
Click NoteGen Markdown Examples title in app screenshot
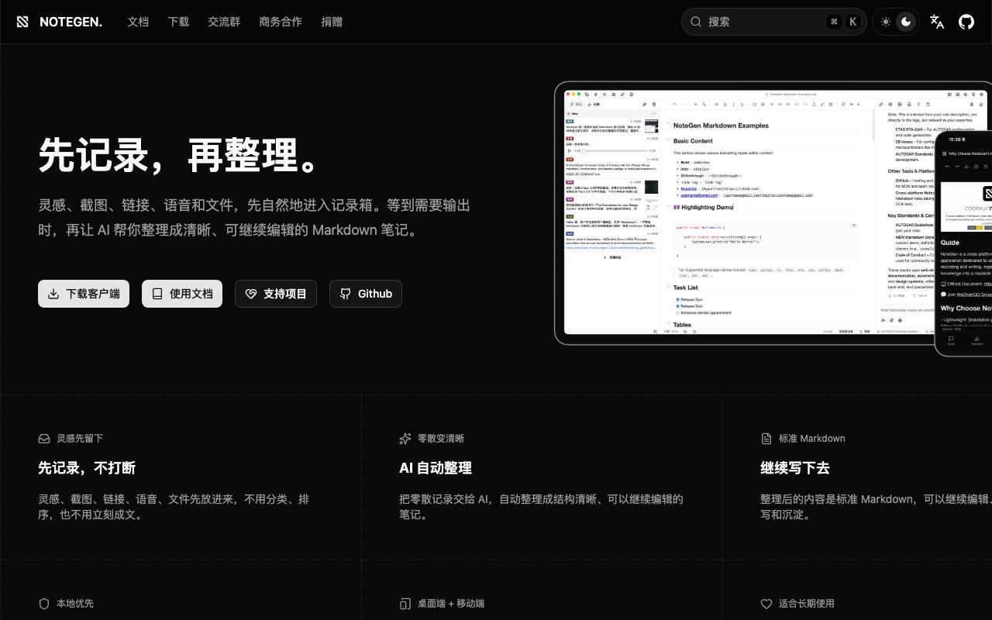pos(721,126)
